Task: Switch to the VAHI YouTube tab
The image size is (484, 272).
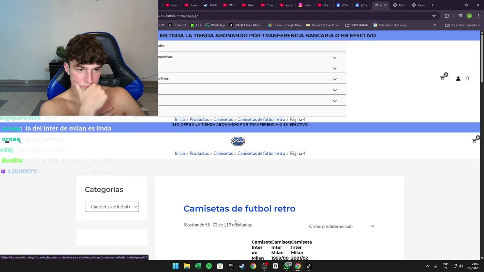Action: coord(229,5)
